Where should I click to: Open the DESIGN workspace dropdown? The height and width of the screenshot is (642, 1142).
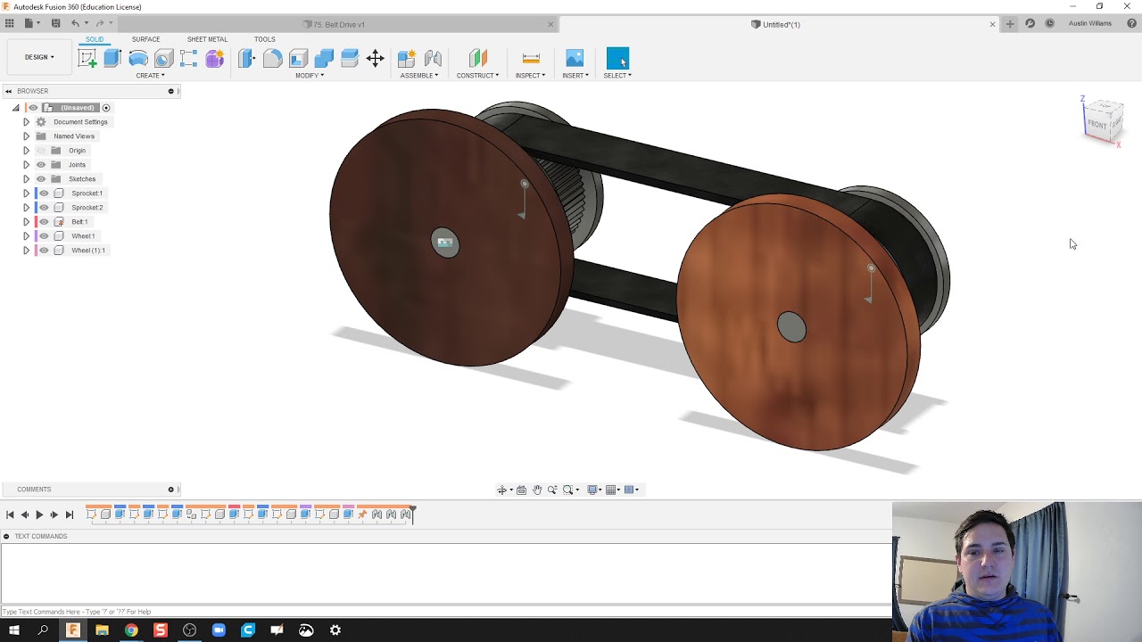tap(39, 57)
